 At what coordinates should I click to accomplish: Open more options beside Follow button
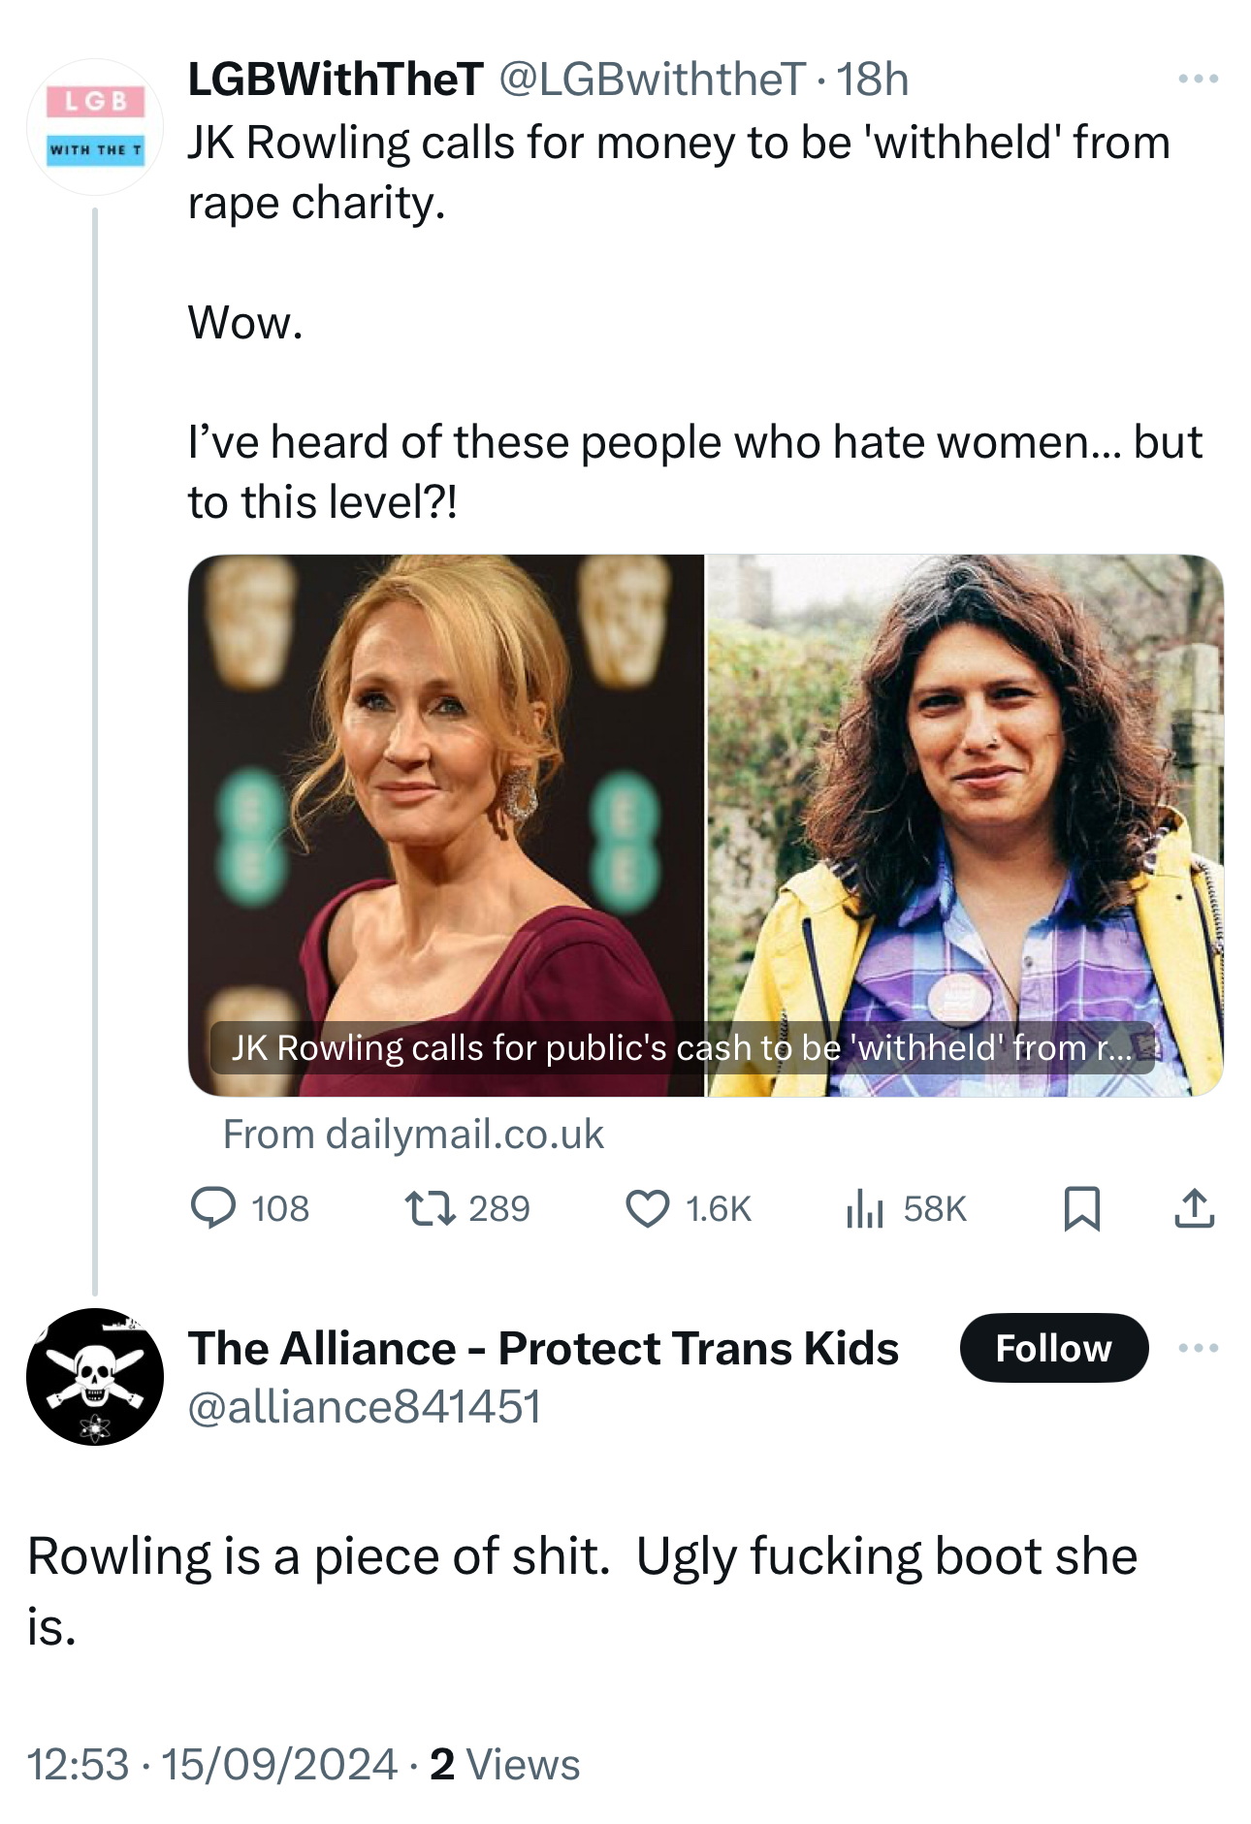click(x=1198, y=1348)
